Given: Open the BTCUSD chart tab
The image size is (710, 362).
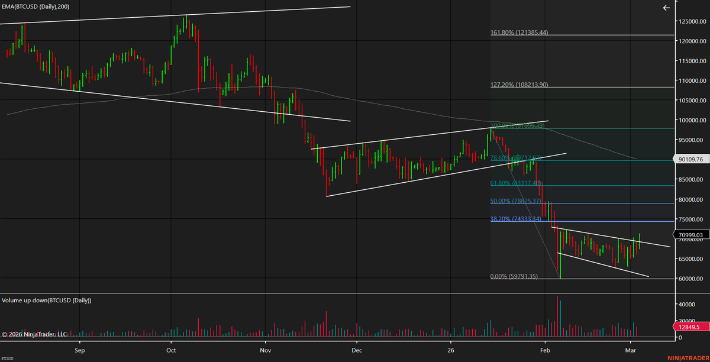Looking at the screenshot, I should click(x=8, y=358).
